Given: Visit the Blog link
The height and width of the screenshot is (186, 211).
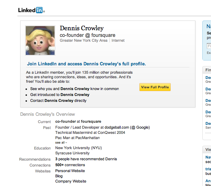Looking at the screenshot, I should pos(59,176).
